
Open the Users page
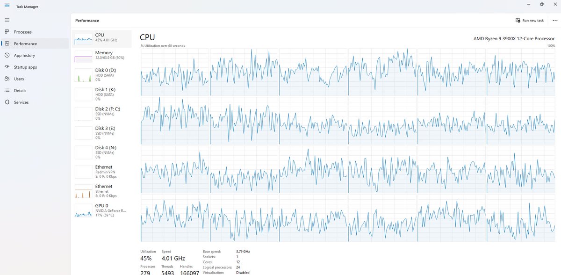tap(35, 79)
